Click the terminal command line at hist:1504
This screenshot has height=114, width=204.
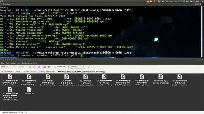[41, 55]
